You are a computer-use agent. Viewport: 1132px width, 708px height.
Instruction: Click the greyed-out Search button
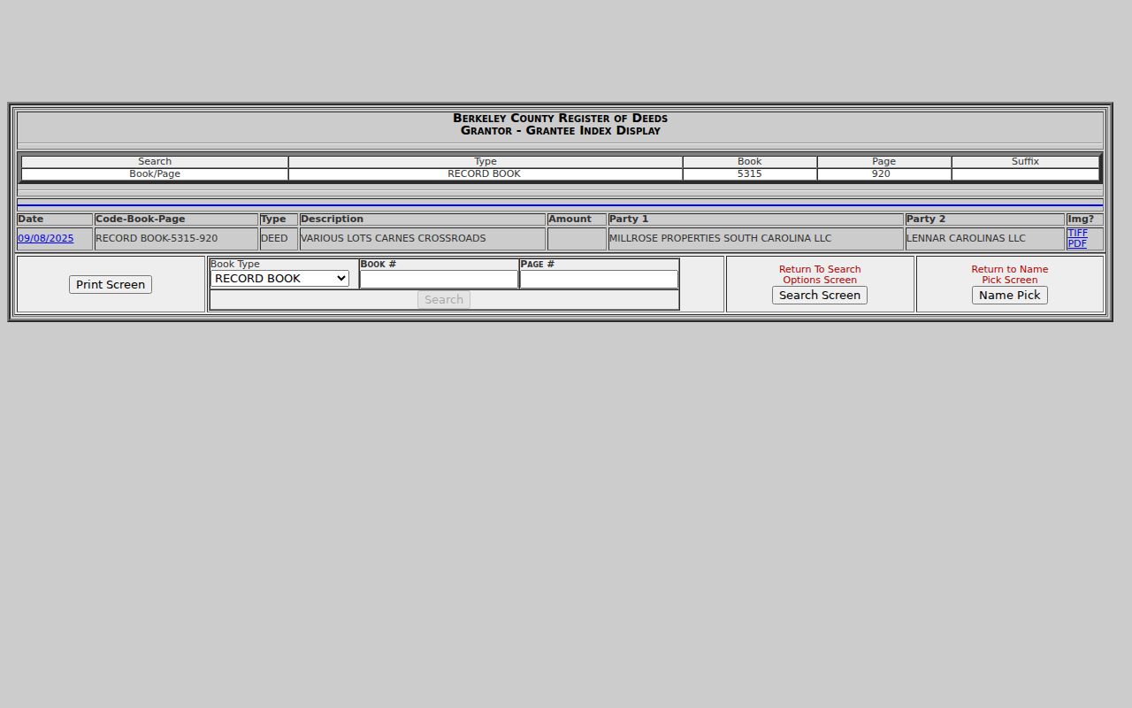[x=444, y=299]
